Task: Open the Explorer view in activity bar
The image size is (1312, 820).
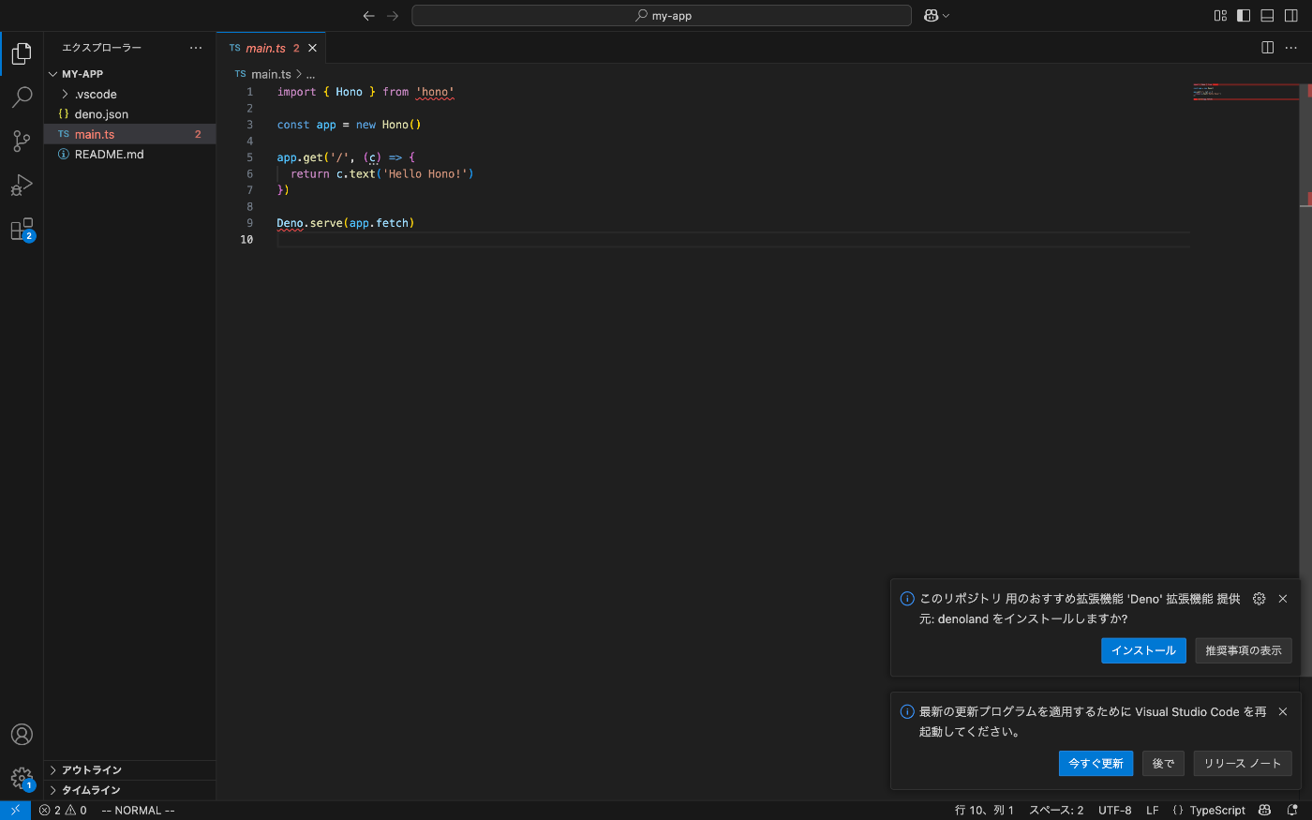Action: [22, 54]
